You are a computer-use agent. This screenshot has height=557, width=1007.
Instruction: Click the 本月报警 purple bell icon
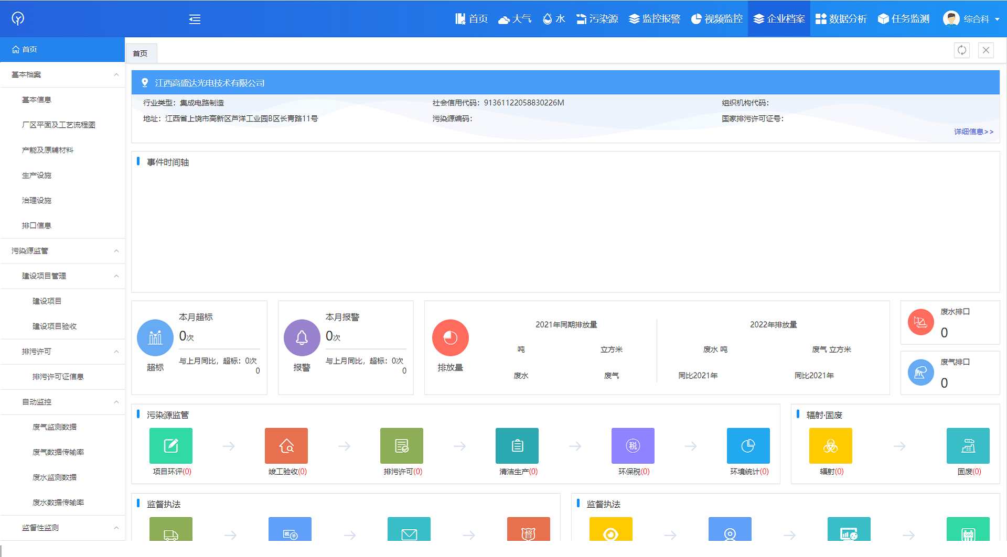(x=302, y=338)
